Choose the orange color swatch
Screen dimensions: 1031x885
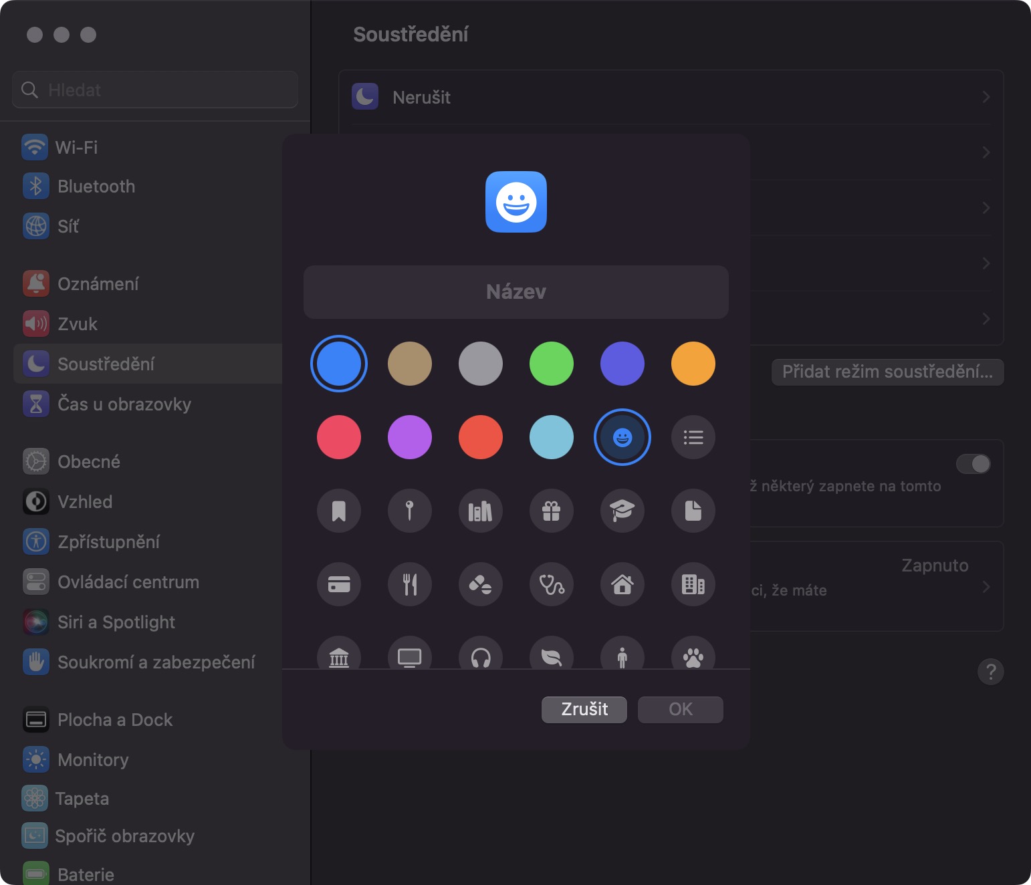click(x=693, y=364)
